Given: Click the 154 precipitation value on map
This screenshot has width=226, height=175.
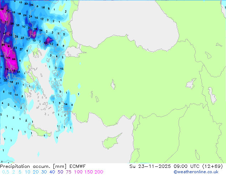Looking at the screenshot, I should click(8, 58).
